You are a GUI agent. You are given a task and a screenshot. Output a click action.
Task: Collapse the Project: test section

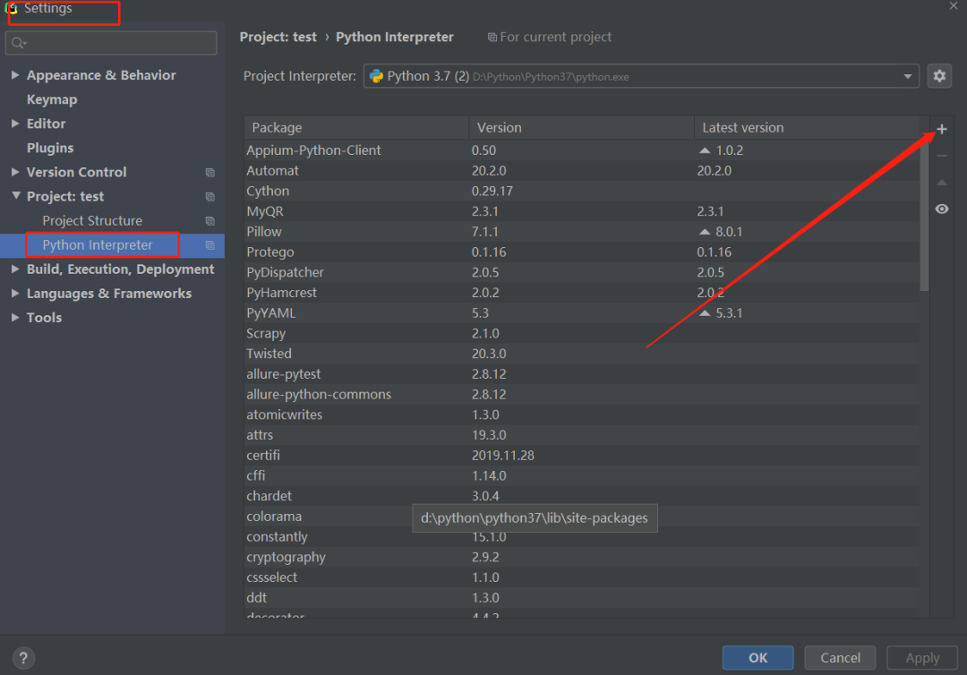pyautogui.click(x=16, y=195)
